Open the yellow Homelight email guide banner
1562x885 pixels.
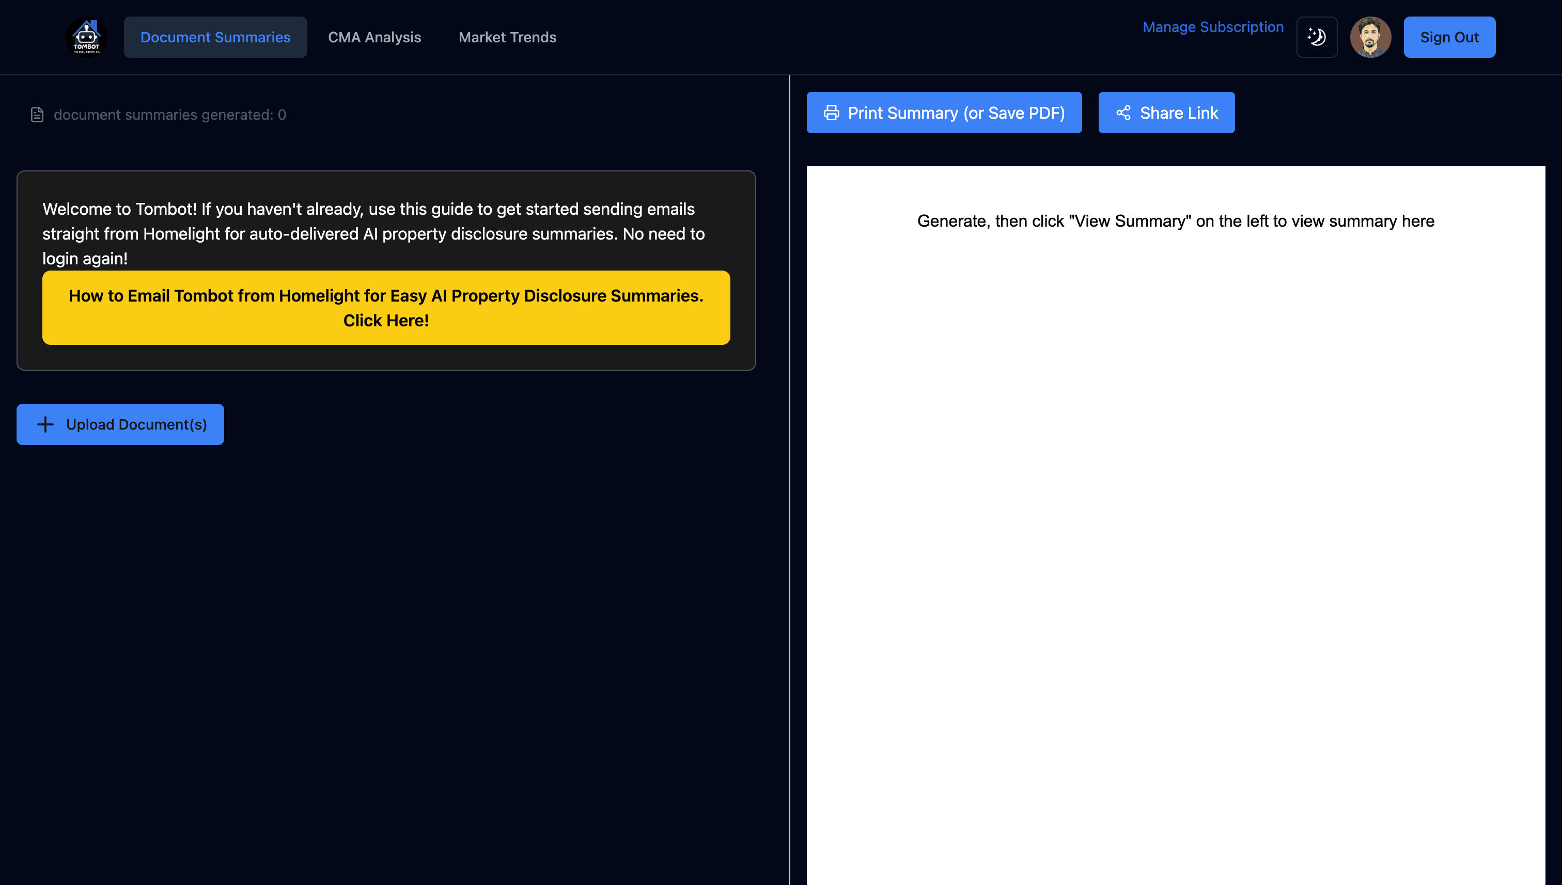tap(385, 308)
